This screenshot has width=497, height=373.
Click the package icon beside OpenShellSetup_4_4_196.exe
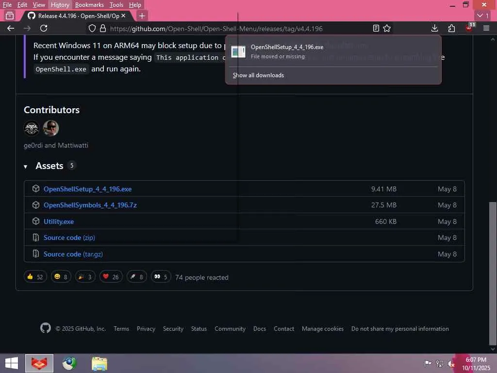36,188
